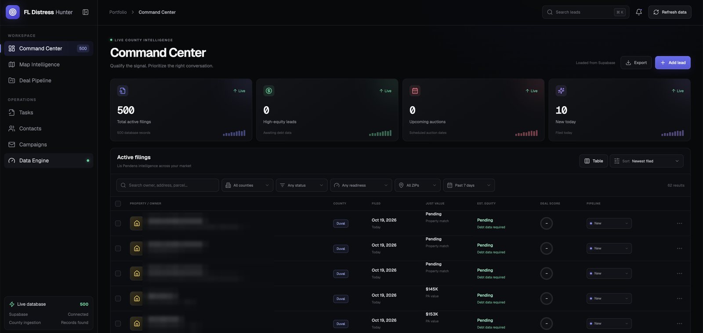703x333 pixels.
Task: Open the All ZIPs filter dropdown
Action: point(418,185)
